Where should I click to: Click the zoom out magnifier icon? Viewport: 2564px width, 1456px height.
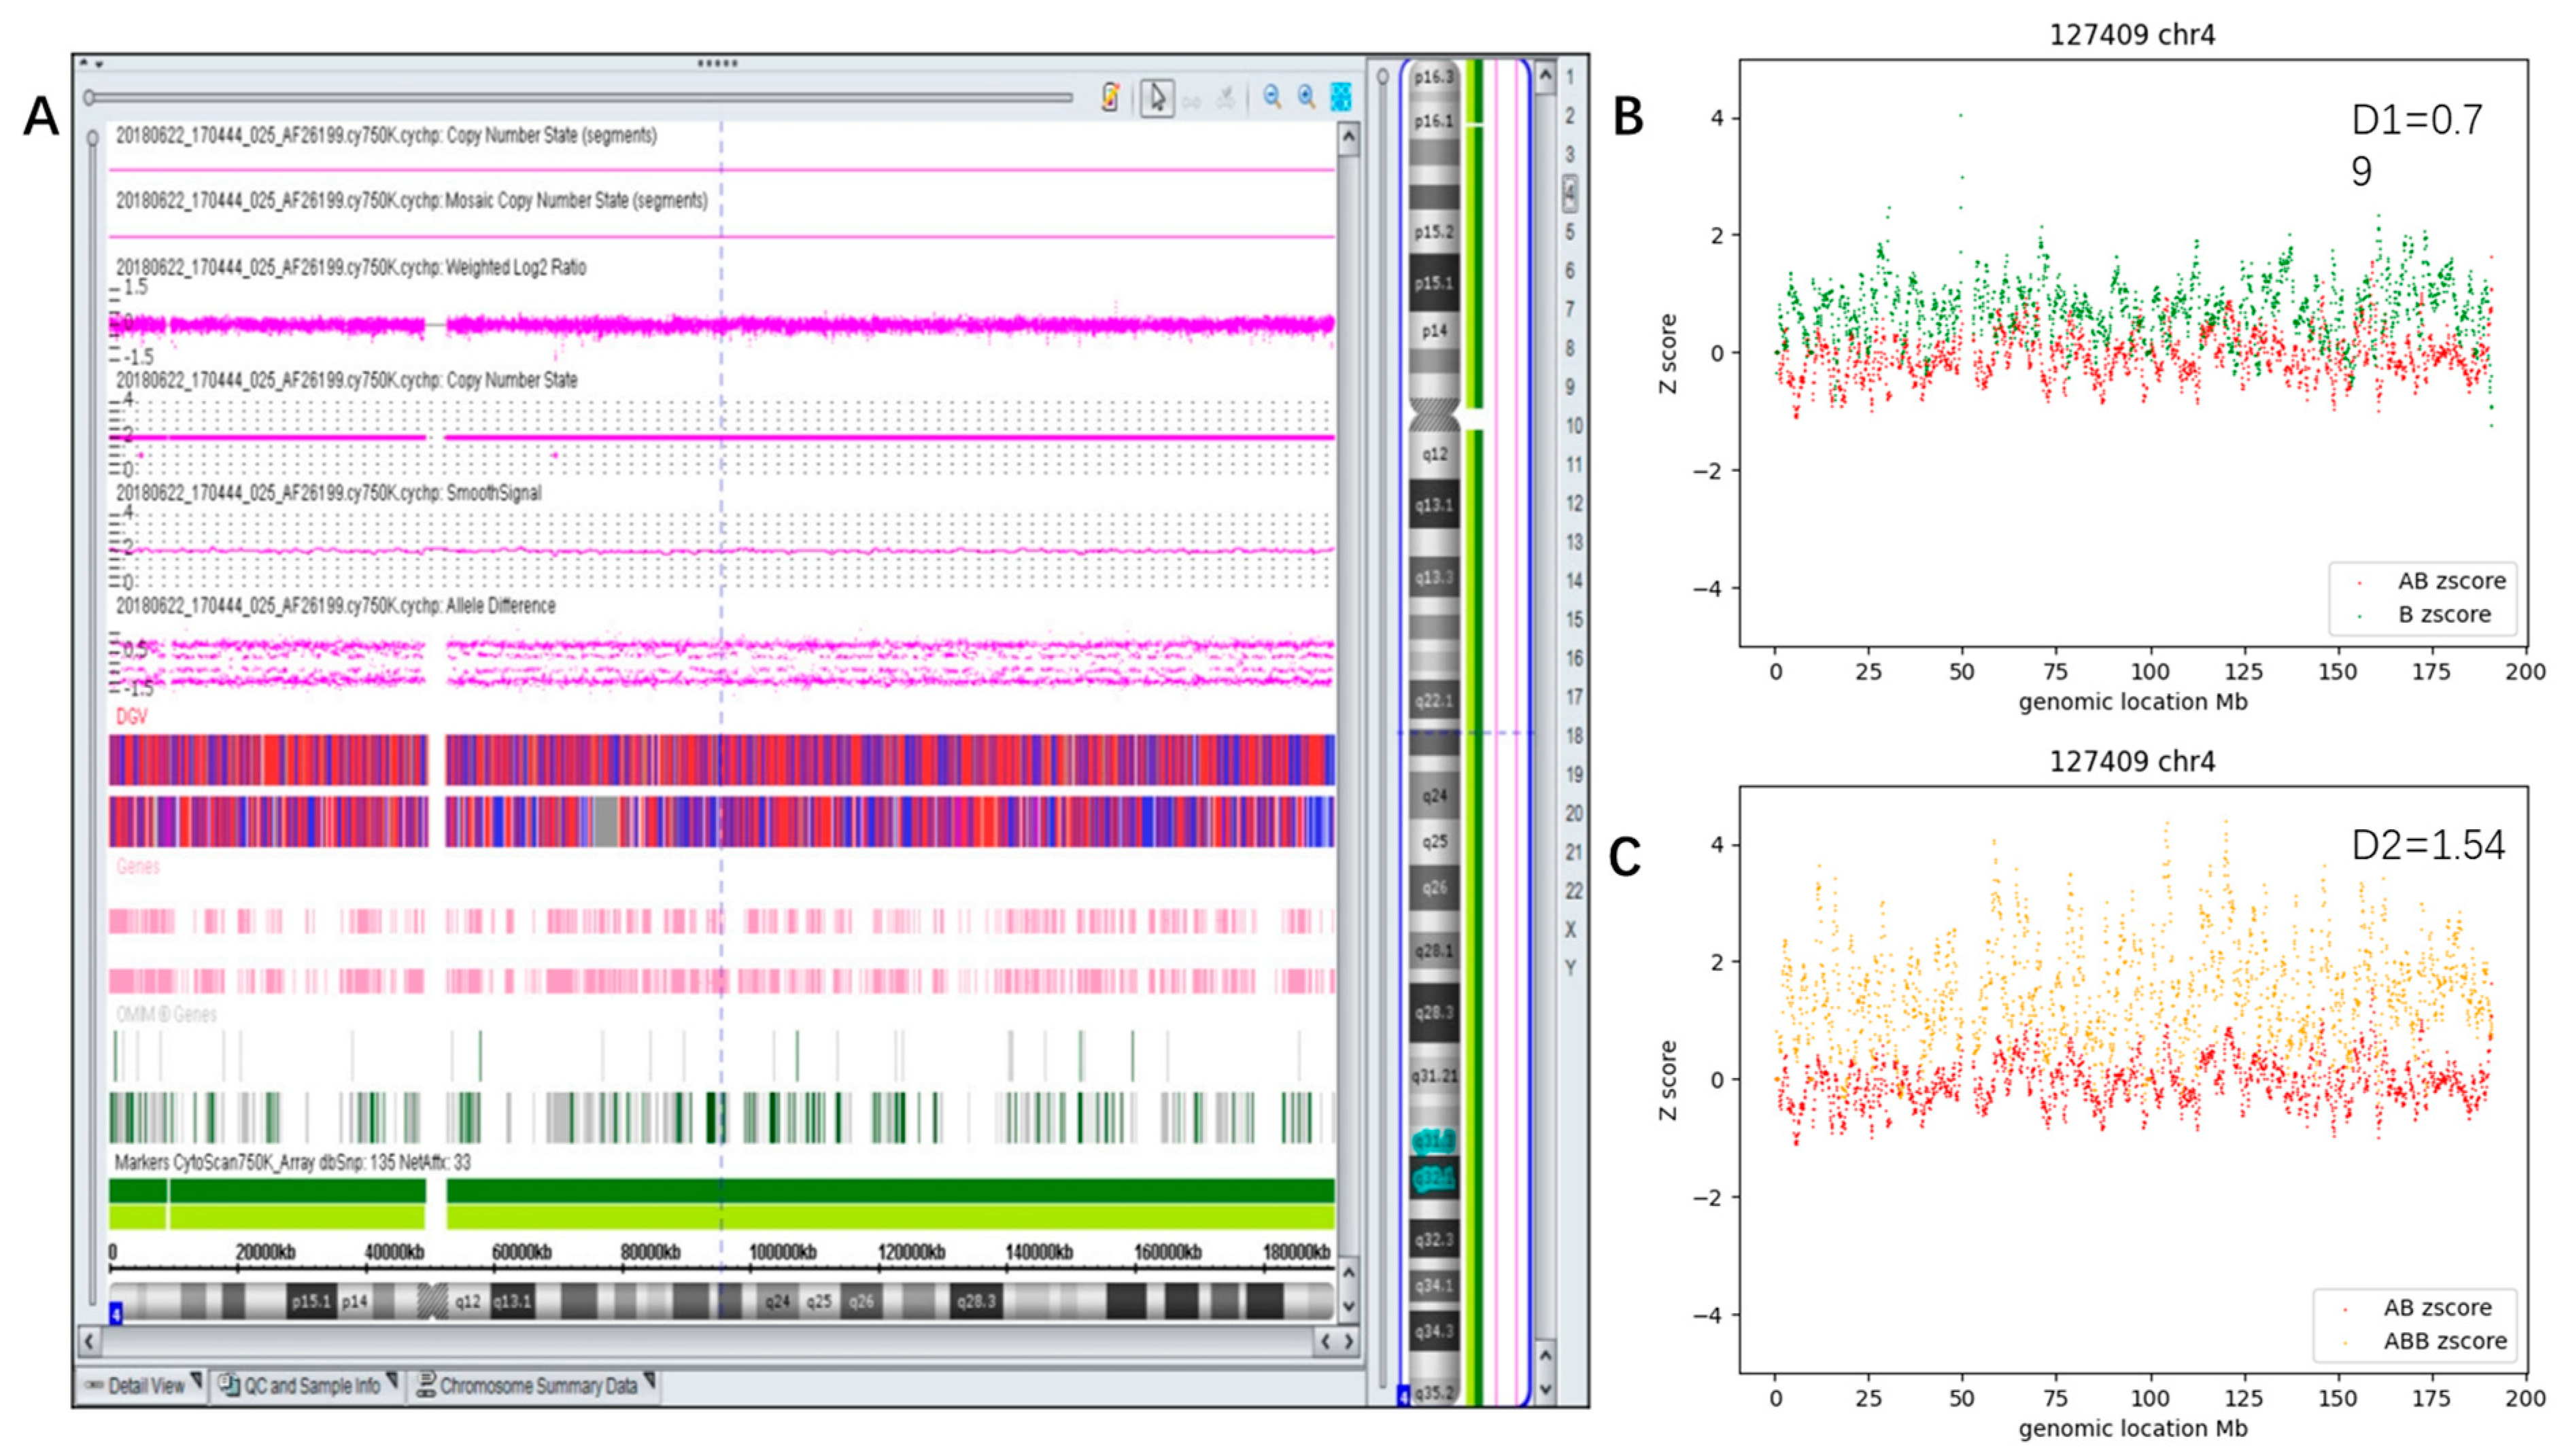point(1272,97)
